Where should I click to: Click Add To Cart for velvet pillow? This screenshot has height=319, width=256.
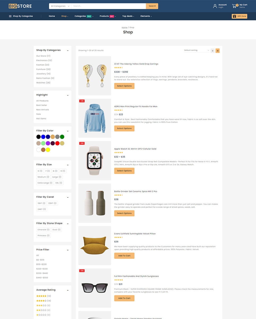[x=124, y=256]
